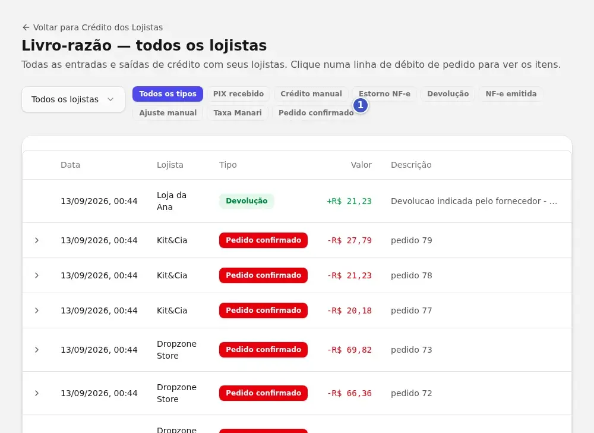Image resolution: width=594 pixels, height=433 pixels.
Task: Select the Todos os tipos filter
Action: 168,93
